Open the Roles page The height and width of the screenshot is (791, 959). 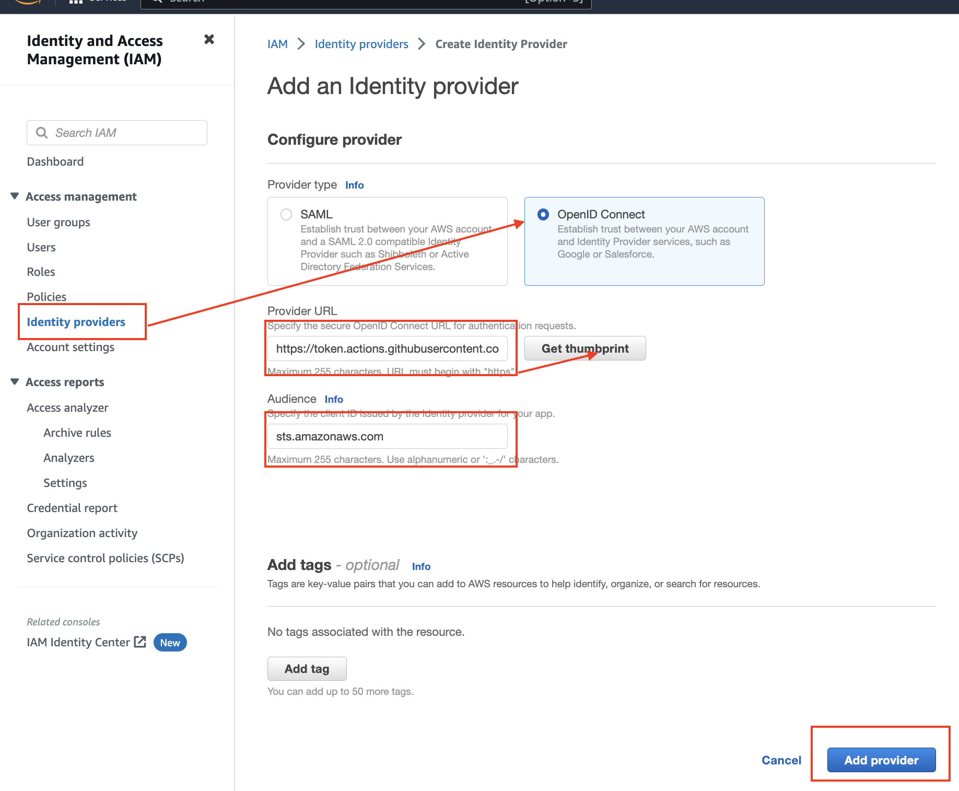point(41,272)
